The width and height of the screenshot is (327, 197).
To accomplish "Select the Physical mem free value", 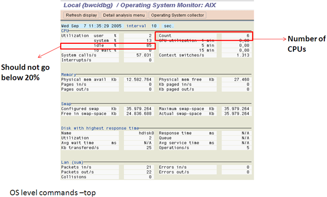I will pos(236,79).
